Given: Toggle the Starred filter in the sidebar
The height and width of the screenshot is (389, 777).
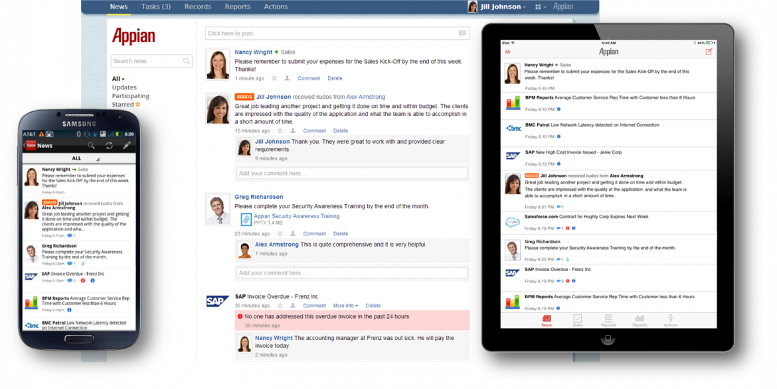Looking at the screenshot, I should pos(126,104).
